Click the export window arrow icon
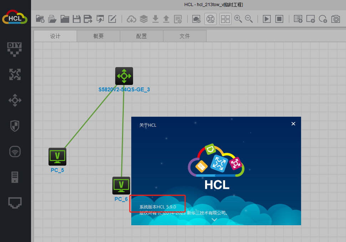This screenshot has width=346, height=242. click(100, 19)
